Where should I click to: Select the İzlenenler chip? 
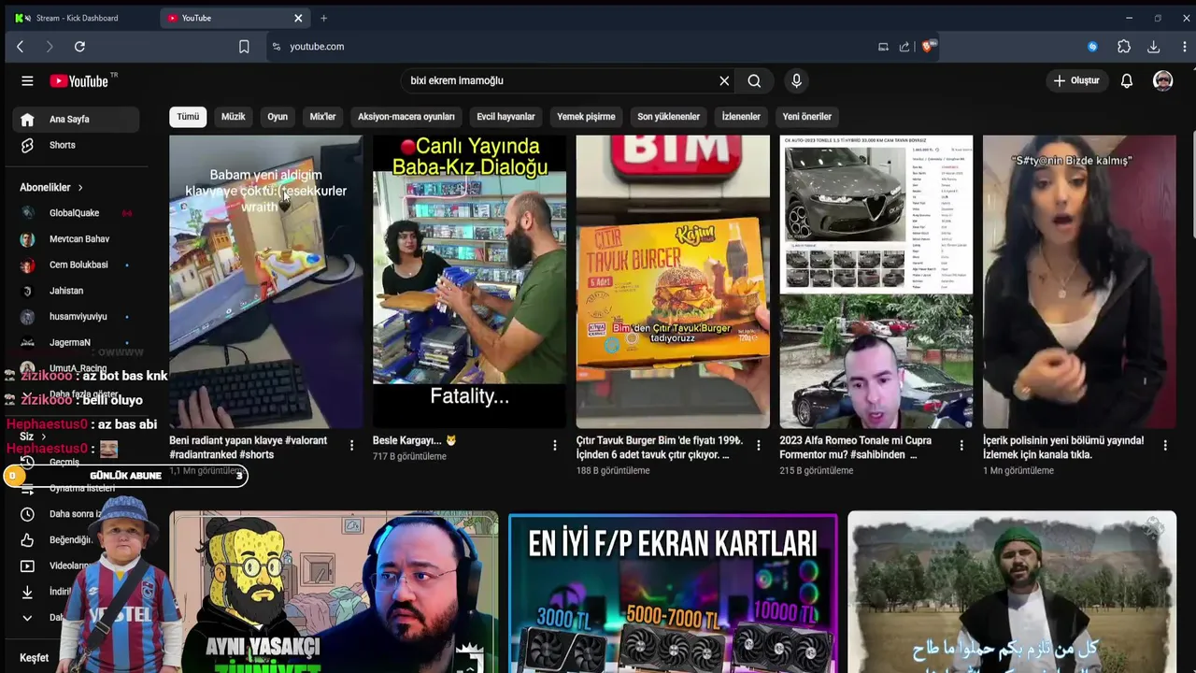tap(741, 117)
